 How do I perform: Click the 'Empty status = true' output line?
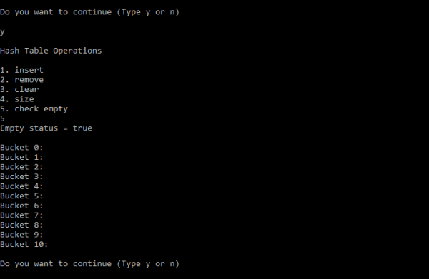click(46, 128)
